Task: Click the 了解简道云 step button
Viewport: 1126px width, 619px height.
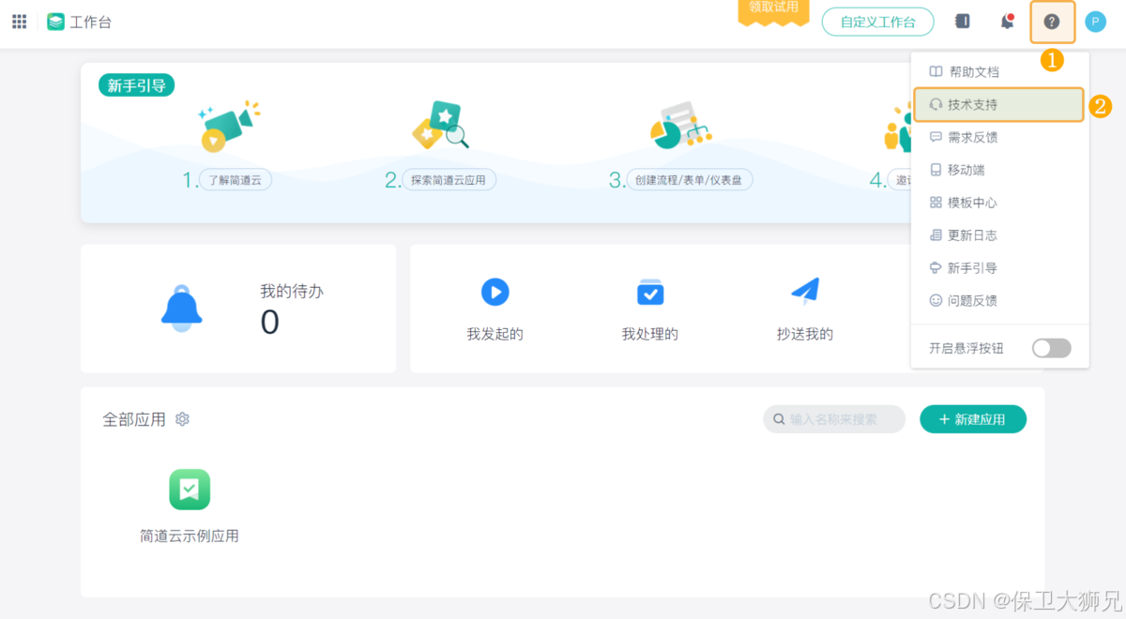Action: (236, 180)
